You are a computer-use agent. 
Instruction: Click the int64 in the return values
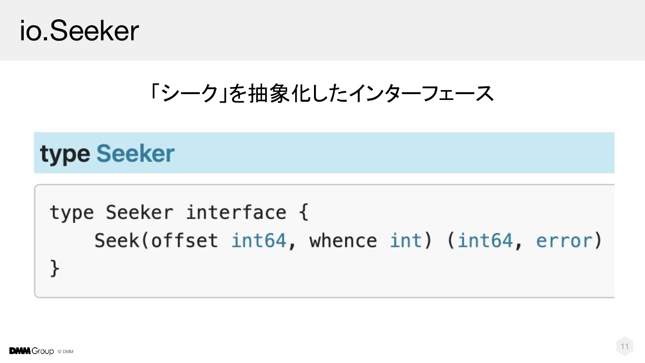click(x=485, y=241)
